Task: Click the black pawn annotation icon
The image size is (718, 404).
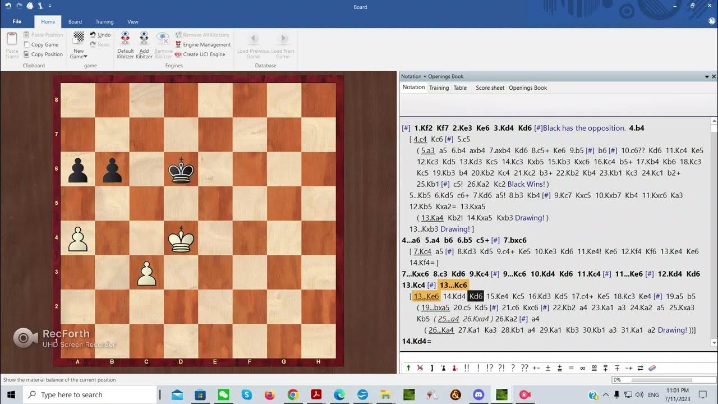Action: click(443, 368)
